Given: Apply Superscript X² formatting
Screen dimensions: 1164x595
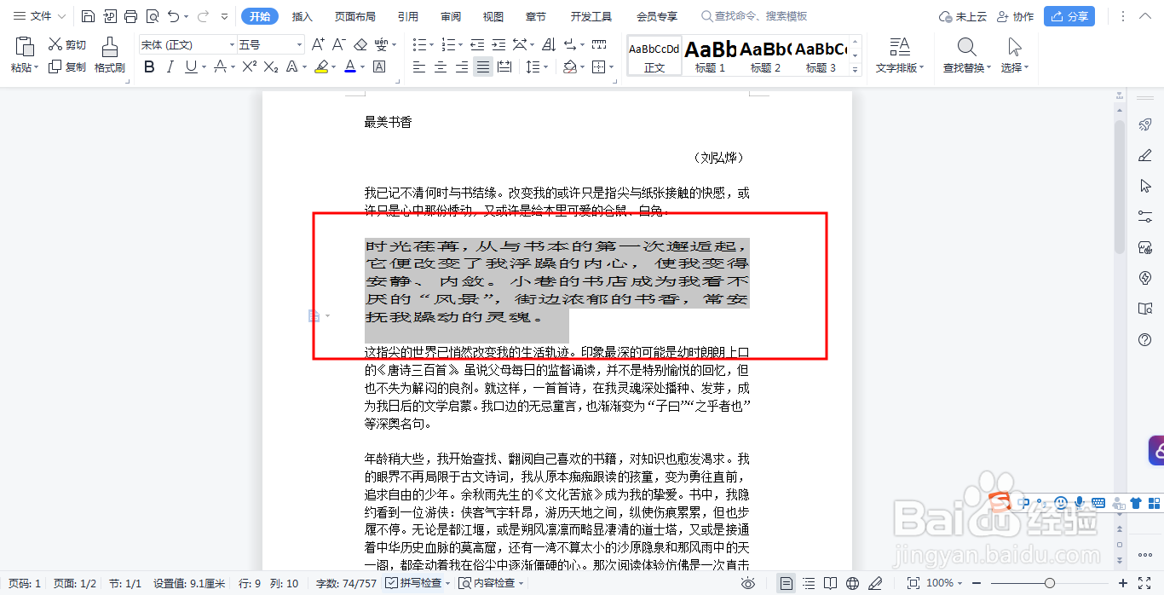Looking at the screenshot, I should 249,66.
